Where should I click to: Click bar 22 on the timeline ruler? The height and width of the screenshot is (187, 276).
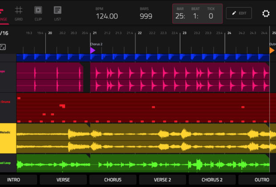coord(140,33)
